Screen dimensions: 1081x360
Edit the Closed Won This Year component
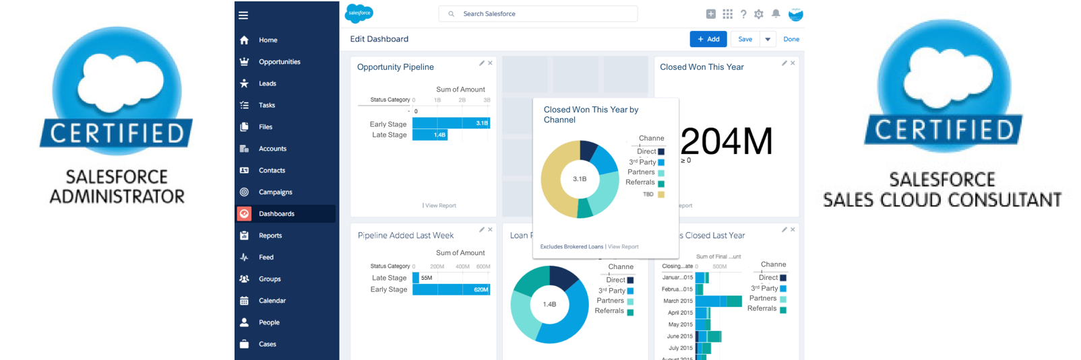pos(784,63)
